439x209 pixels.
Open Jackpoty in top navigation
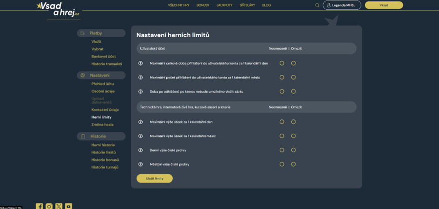(224, 5)
